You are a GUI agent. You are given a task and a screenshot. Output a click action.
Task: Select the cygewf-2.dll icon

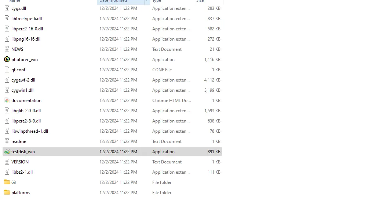7,80
